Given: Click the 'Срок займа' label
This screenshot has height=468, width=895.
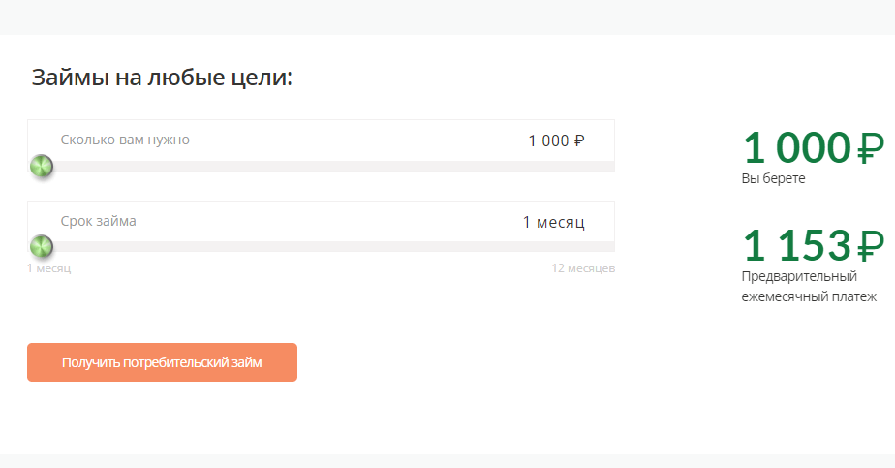Looking at the screenshot, I should [98, 221].
